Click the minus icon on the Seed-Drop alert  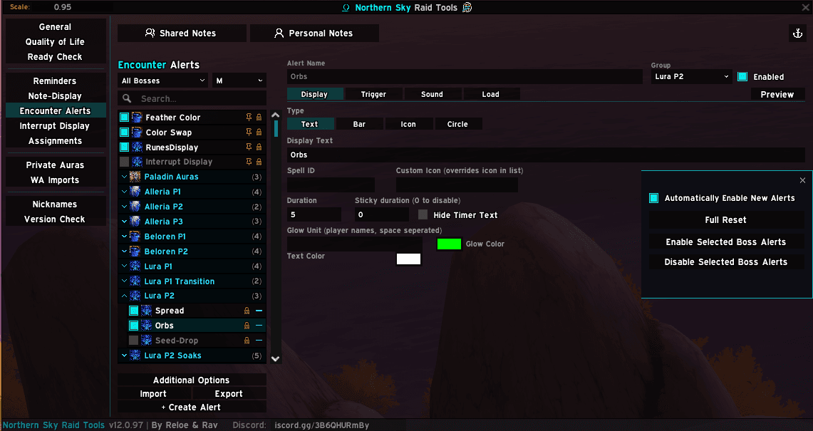259,341
